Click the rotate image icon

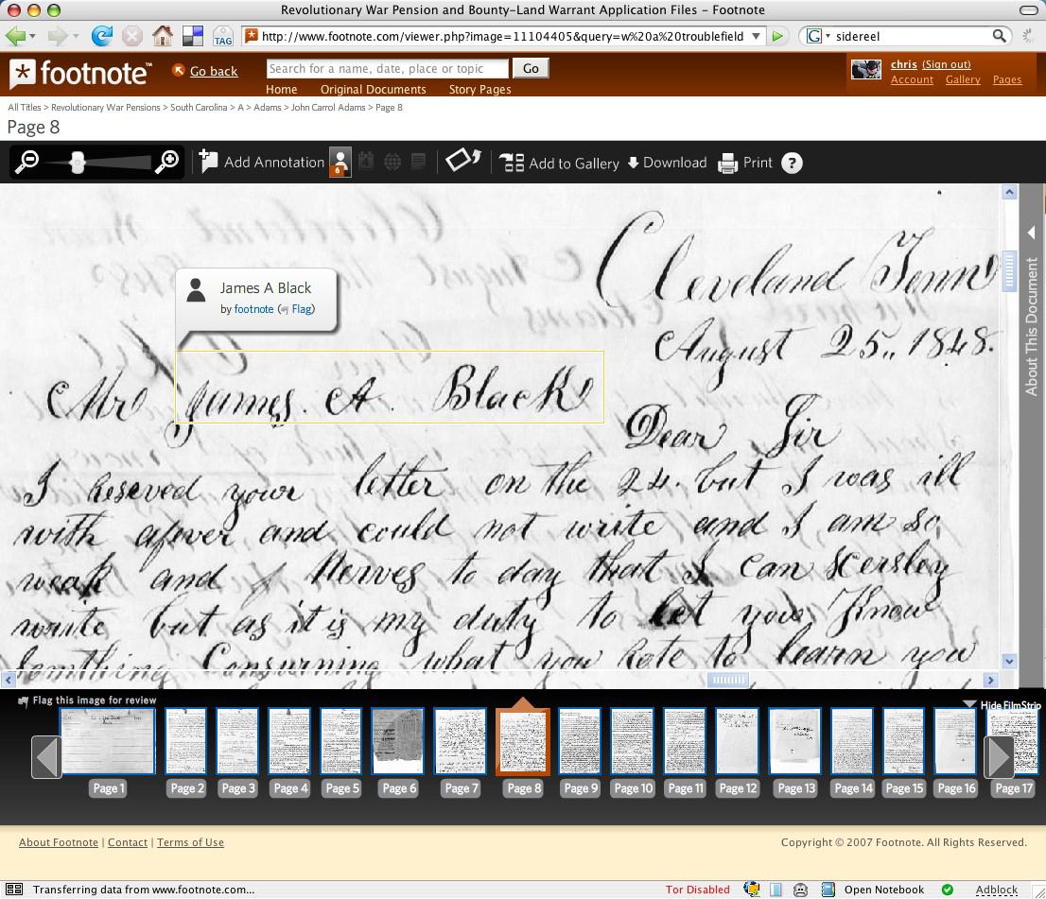[462, 161]
